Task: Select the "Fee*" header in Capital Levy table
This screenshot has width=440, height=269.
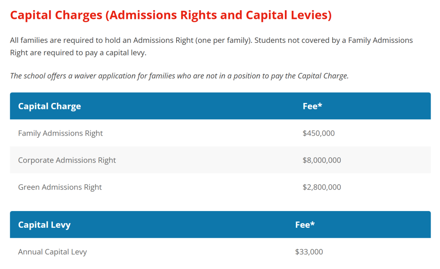Action: (x=305, y=225)
